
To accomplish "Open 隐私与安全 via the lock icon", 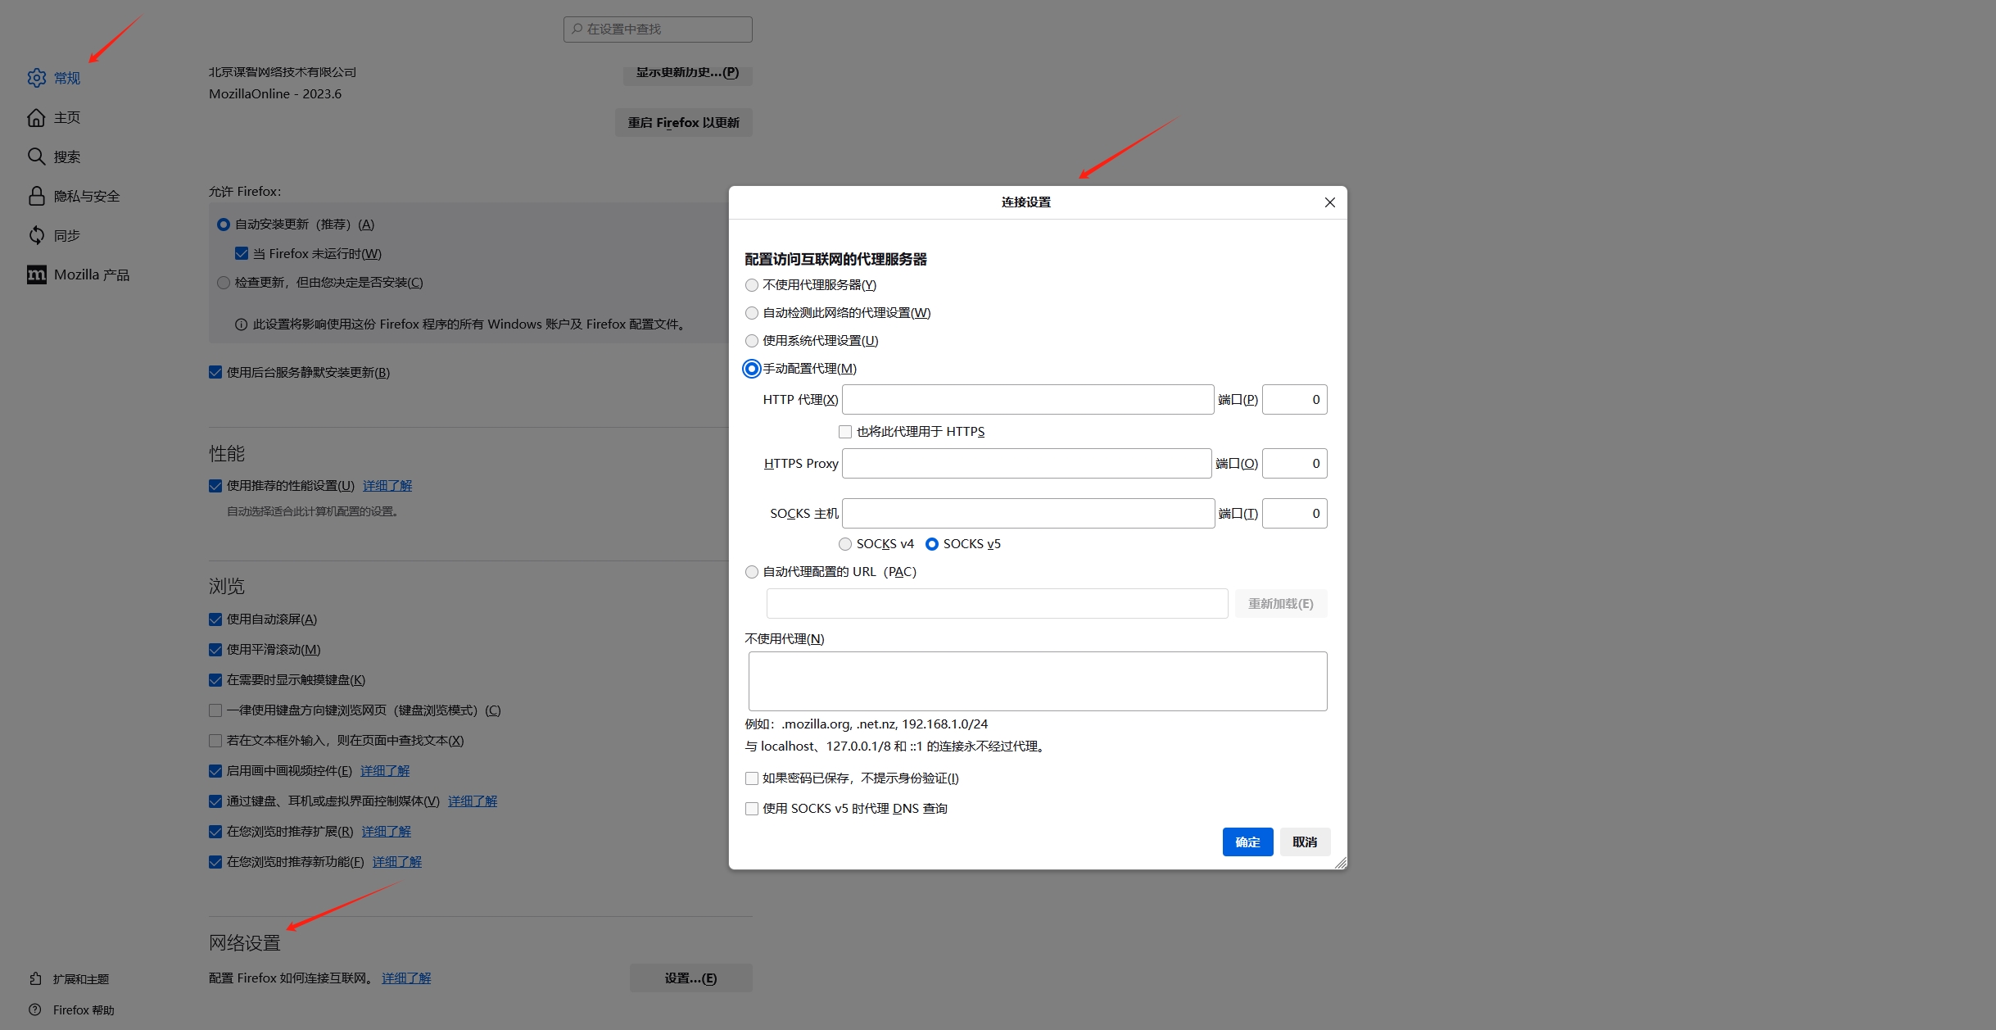I will tap(37, 195).
